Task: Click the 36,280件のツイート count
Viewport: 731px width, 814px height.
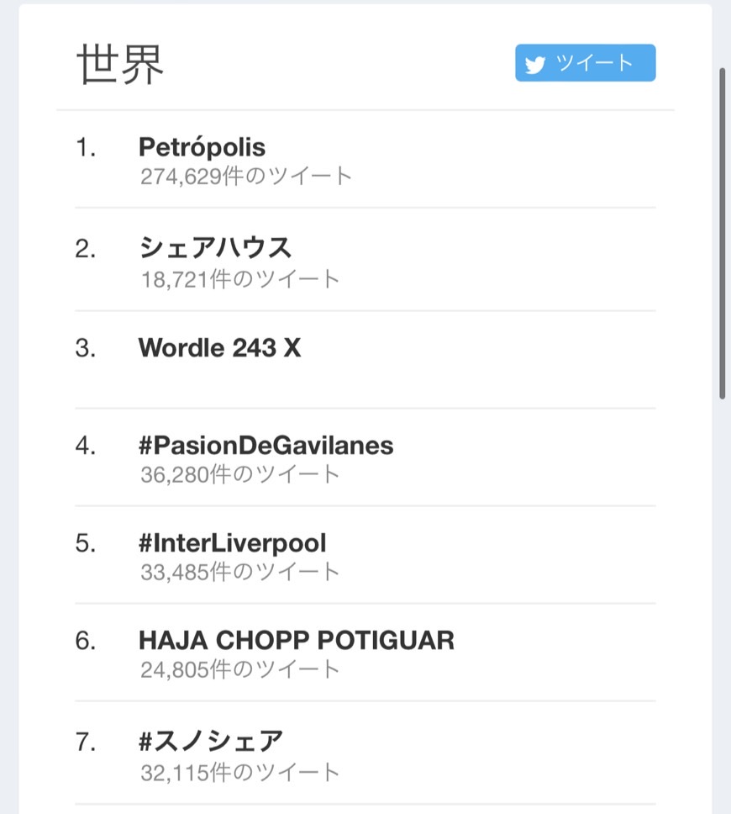Action: 240,474
